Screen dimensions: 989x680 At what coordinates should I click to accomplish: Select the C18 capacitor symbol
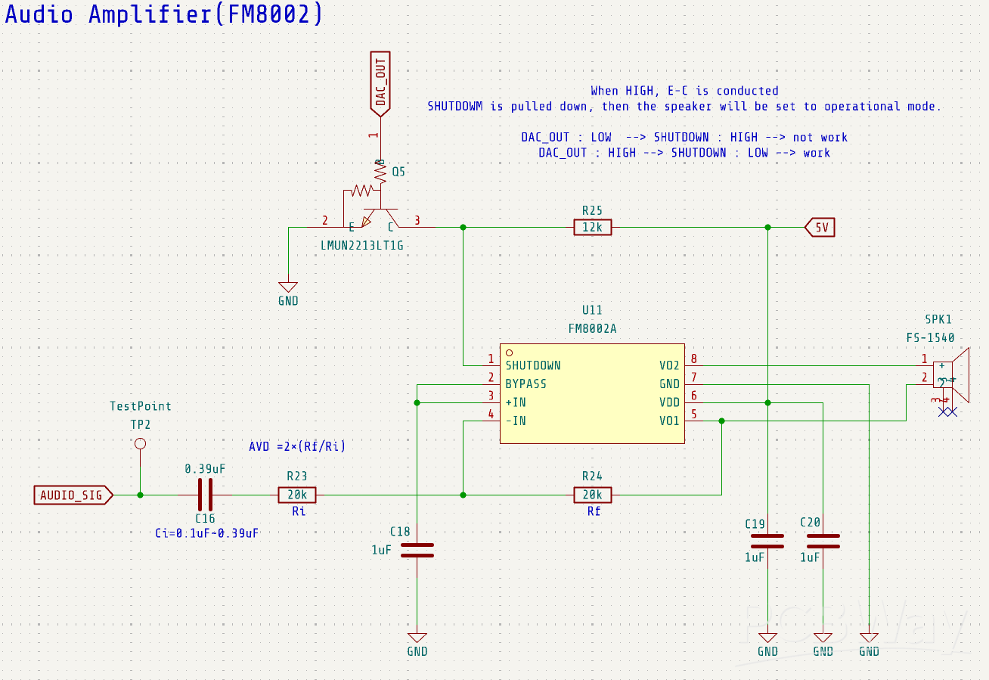(x=417, y=550)
